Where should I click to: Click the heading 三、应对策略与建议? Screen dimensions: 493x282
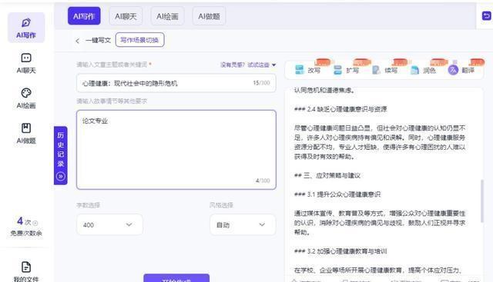[327, 175]
